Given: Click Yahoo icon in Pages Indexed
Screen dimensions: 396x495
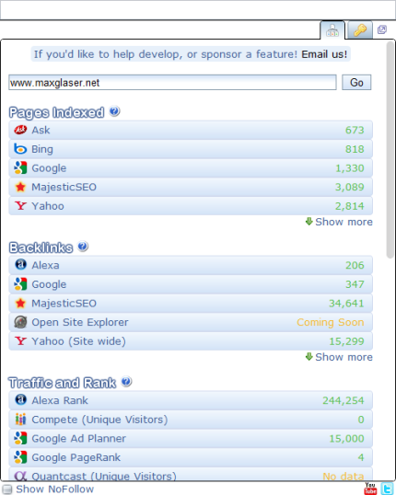Looking at the screenshot, I should click(20, 206).
